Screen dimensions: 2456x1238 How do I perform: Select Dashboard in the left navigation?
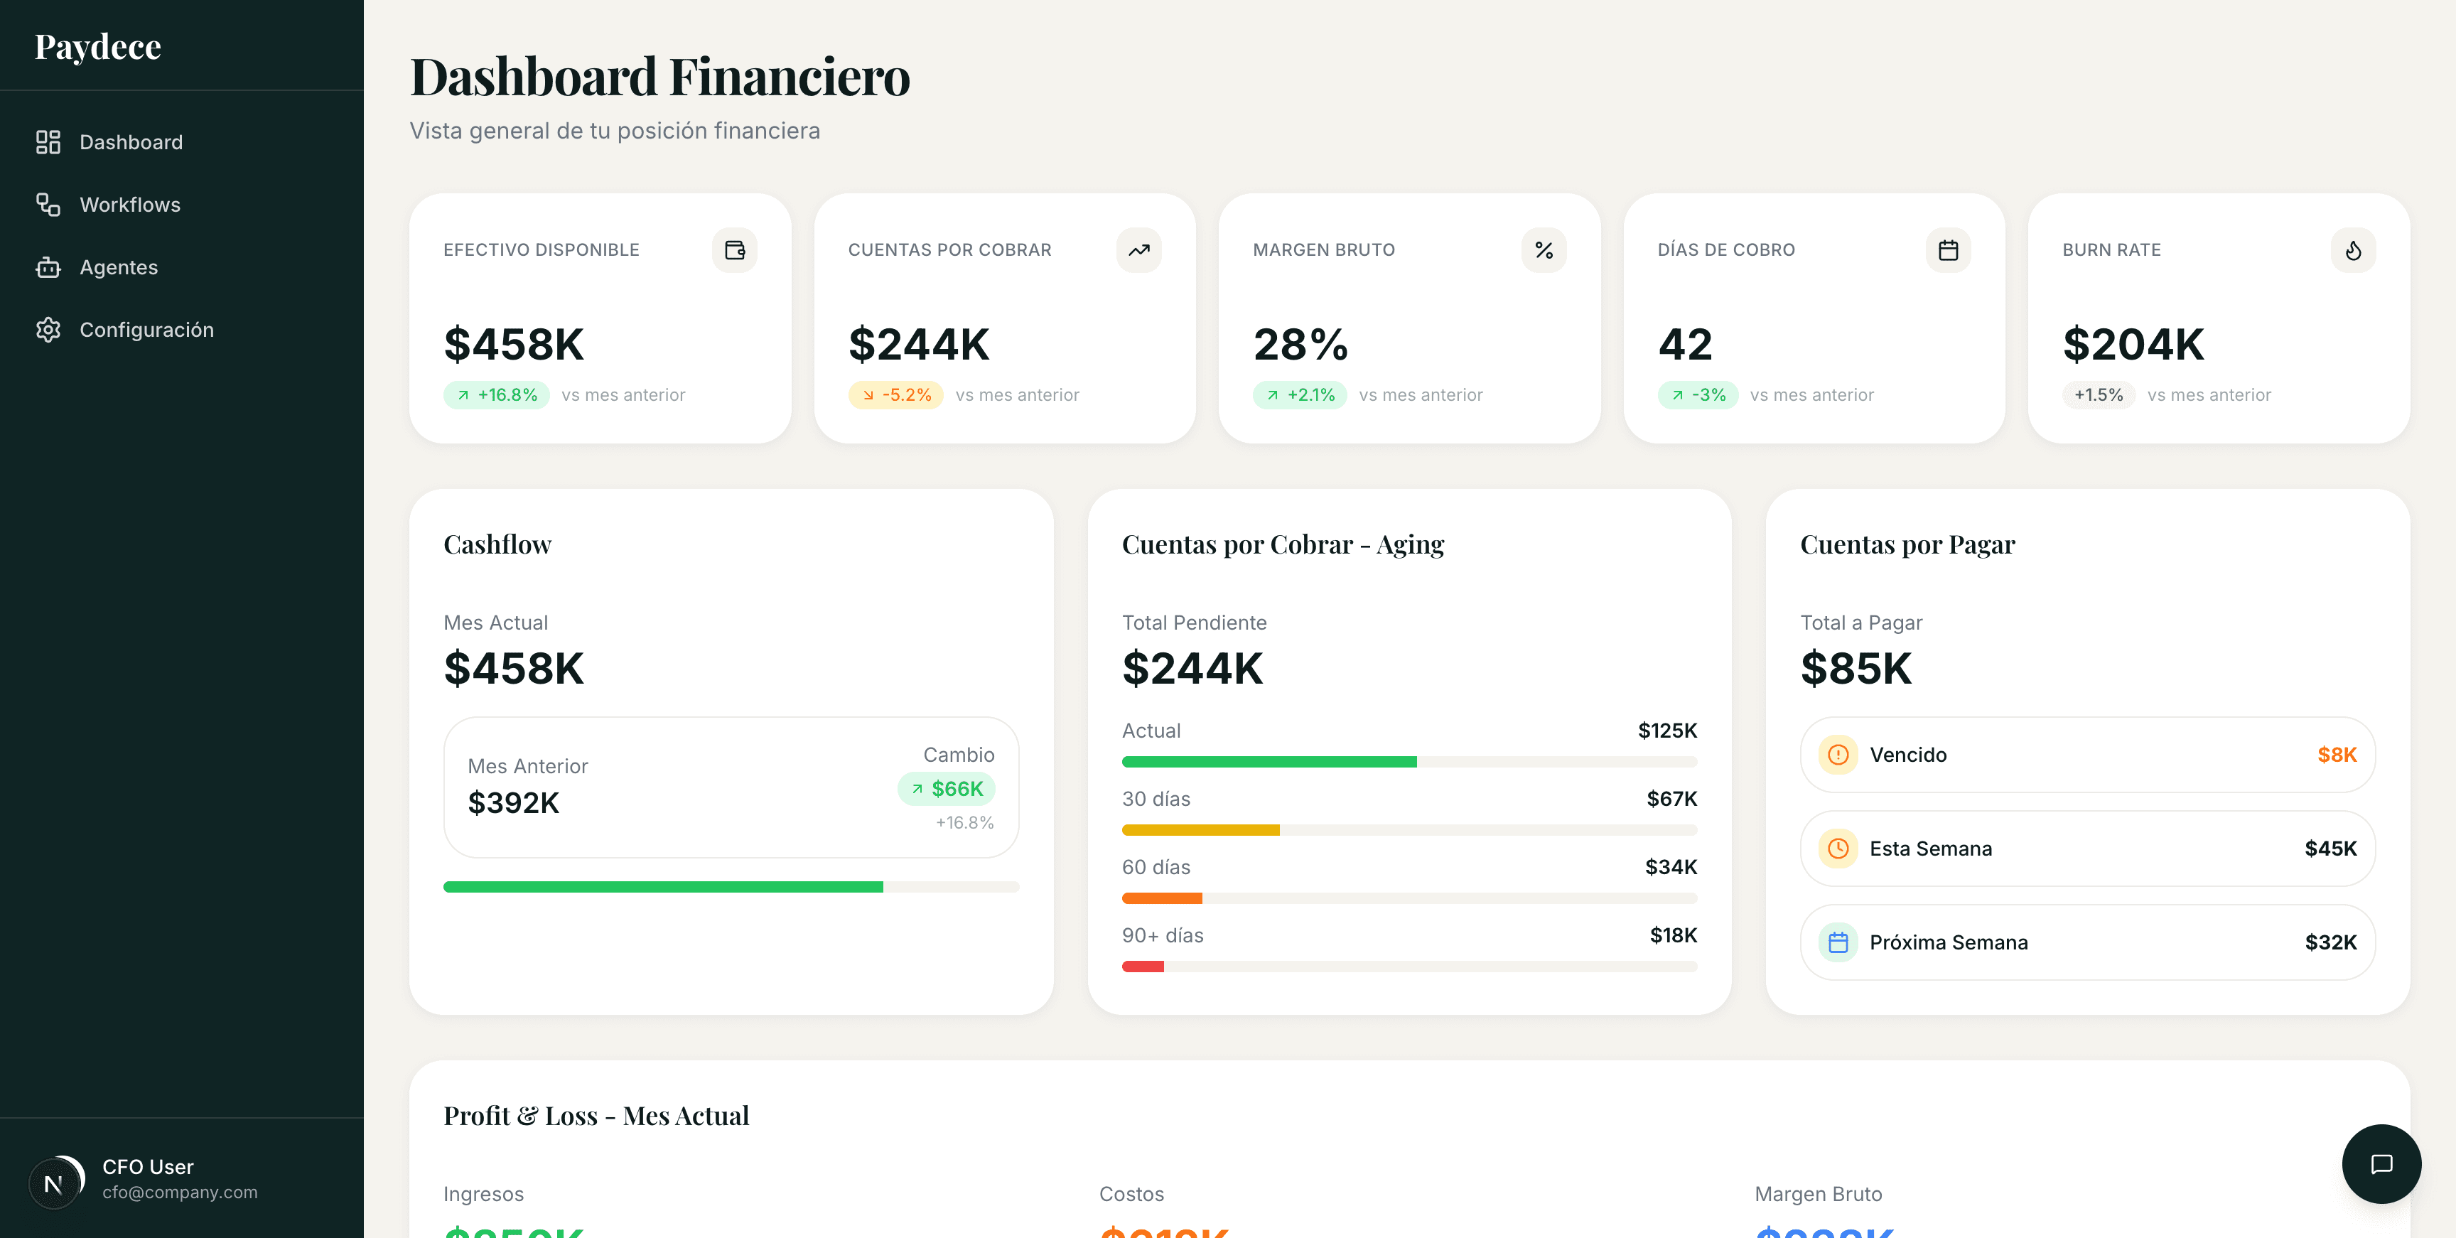coord(131,141)
